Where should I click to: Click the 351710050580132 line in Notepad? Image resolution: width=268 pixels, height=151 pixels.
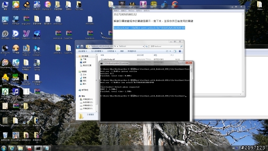pyautogui.click(x=125, y=15)
